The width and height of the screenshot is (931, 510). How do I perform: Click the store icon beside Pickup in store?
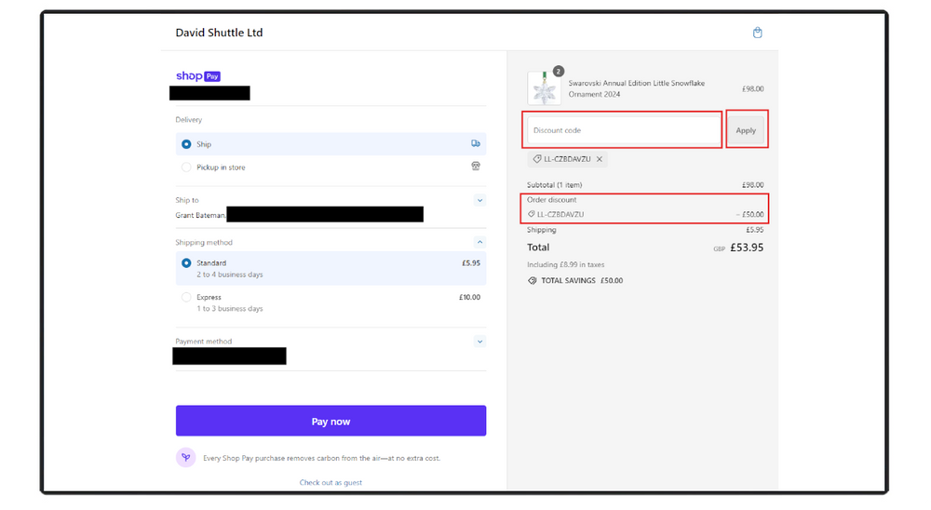[x=476, y=168]
